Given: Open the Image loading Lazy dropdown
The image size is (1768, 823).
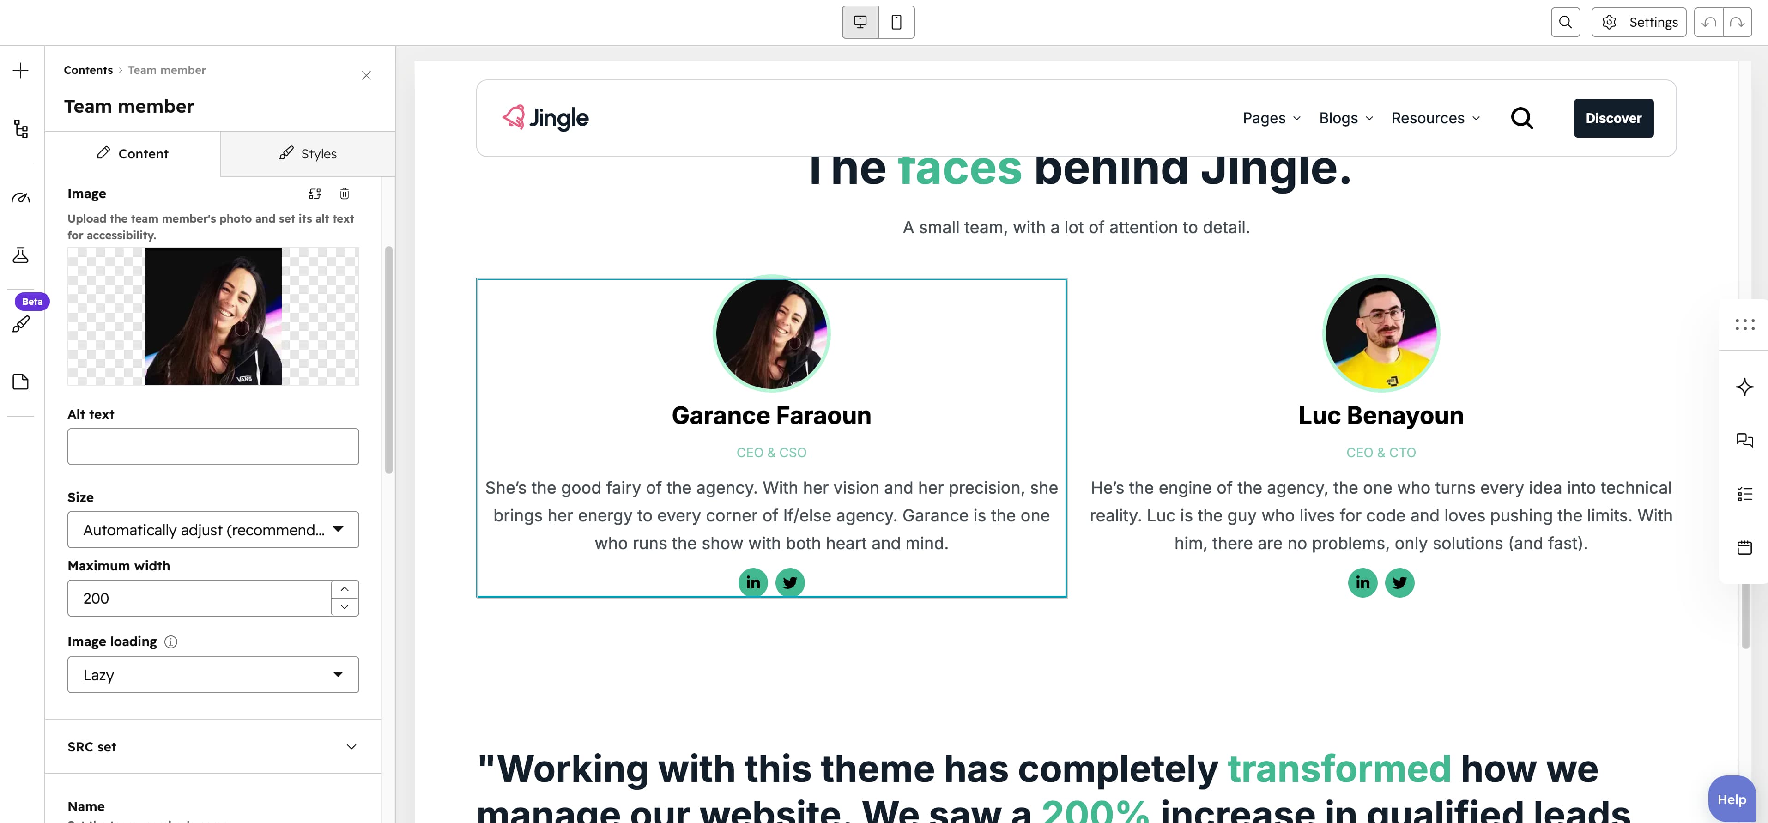Looking at the screenshot, I should tap(213, 675).
